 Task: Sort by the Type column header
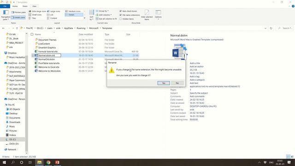(x=107, y=35)
